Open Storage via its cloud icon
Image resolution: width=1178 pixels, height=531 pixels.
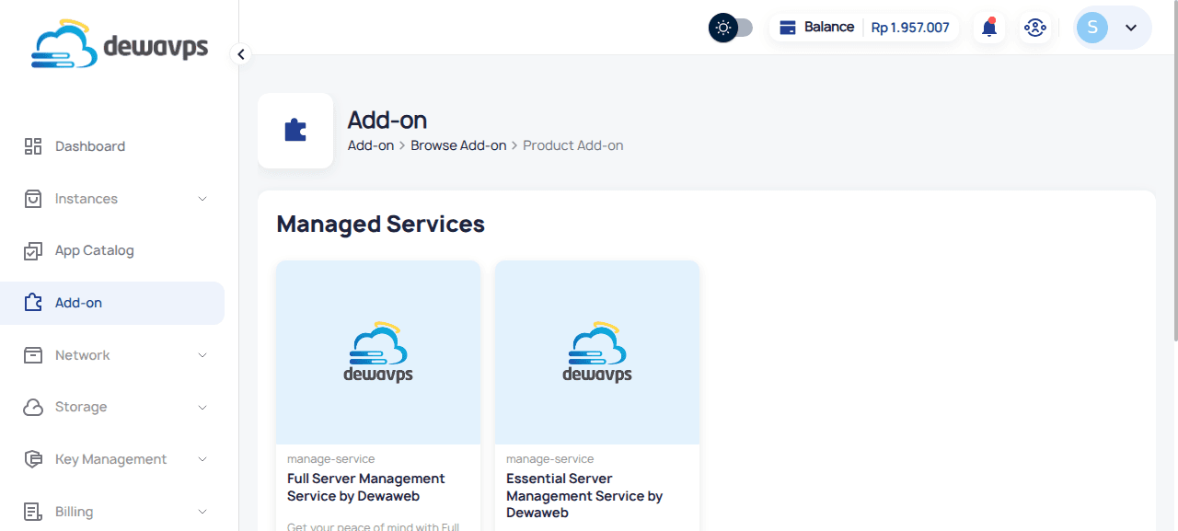(33, 407)
